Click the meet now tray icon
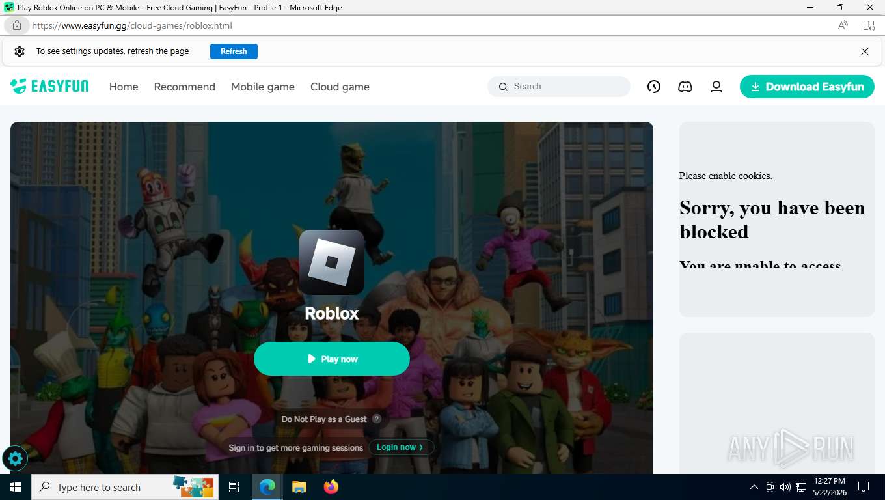The width and height of the screenshot is (885, 500). coord(770,487)
